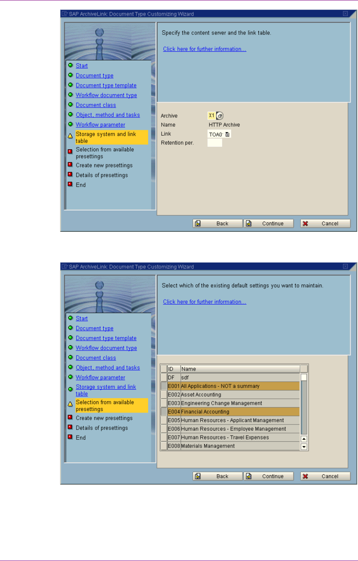358x561 pixels.
Task: Click presettings table scroll down arrow
Action: 304,446
